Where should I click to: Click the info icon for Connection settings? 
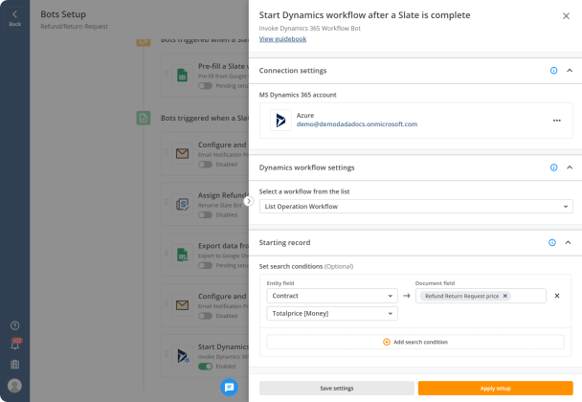(x=553, y=71)
